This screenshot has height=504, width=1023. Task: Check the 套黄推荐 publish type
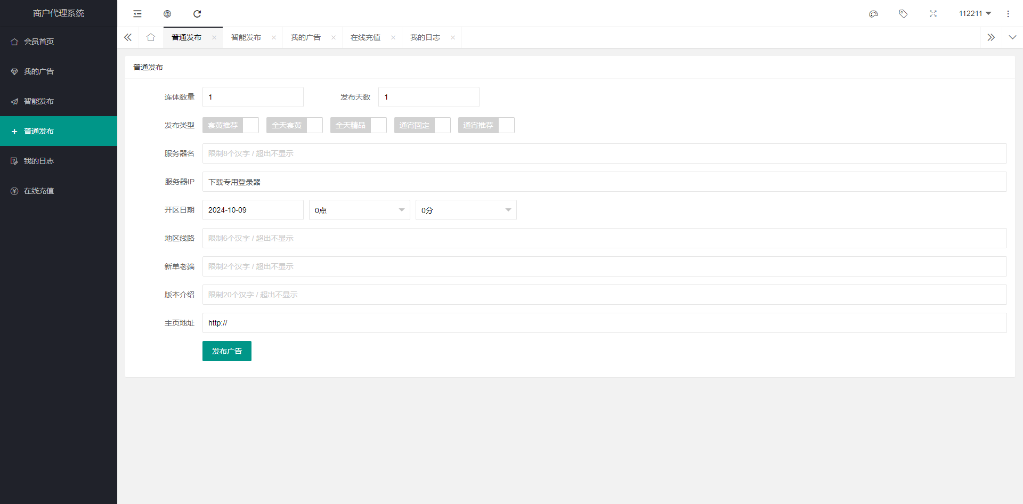(230, 125)
